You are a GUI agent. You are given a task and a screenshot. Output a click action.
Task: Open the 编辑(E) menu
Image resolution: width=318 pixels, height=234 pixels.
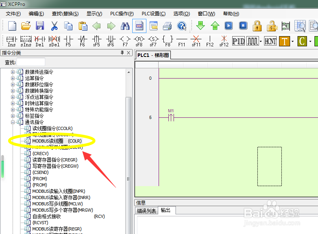point(36,14)
